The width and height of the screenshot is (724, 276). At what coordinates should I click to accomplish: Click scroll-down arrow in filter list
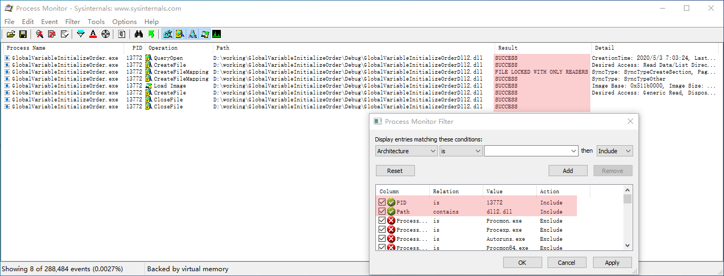[x=628, y=246]
